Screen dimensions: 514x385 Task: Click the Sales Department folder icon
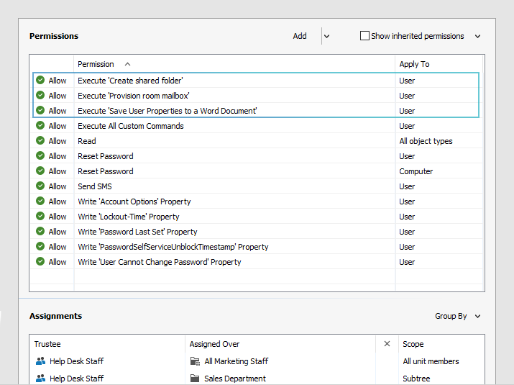[x=195, y=378]
